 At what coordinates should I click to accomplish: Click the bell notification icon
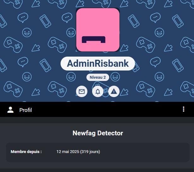tap(98, 92)
